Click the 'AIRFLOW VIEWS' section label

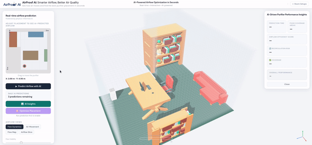pos(14,122)
